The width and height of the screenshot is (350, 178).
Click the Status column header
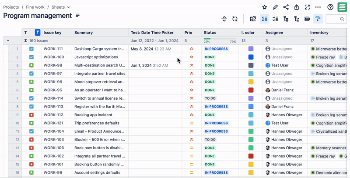(x=210, y=33)
